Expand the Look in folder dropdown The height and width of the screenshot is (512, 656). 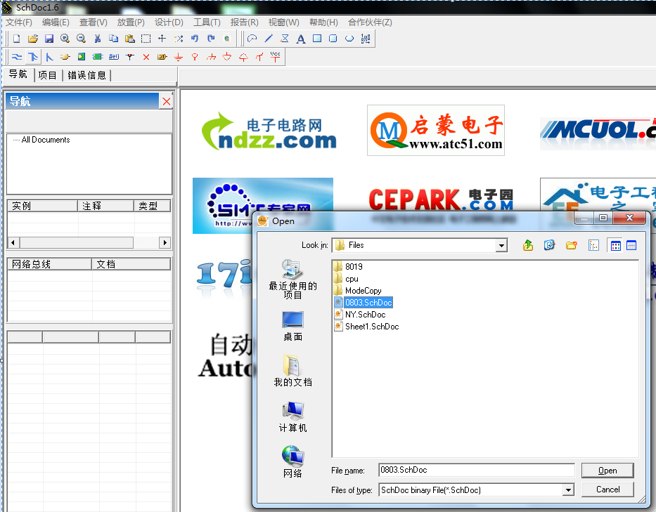[x=501, y=245]
